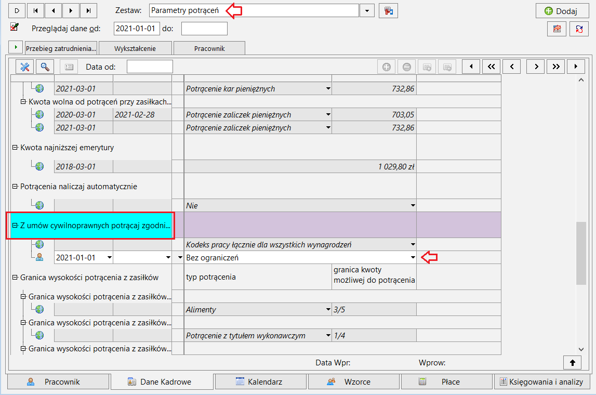
Task: Open the Zestaw dropdown arrow
Action: coord(367,10)
